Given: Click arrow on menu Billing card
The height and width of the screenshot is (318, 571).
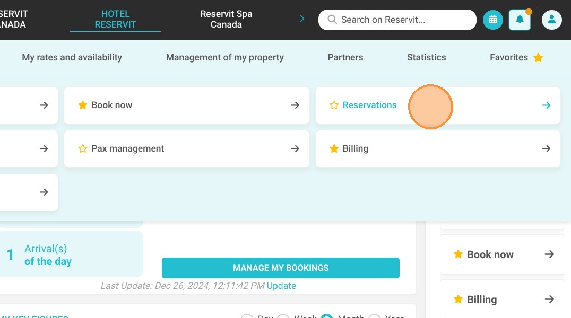Looking at the screenshot, I should (x=546, y=148).
